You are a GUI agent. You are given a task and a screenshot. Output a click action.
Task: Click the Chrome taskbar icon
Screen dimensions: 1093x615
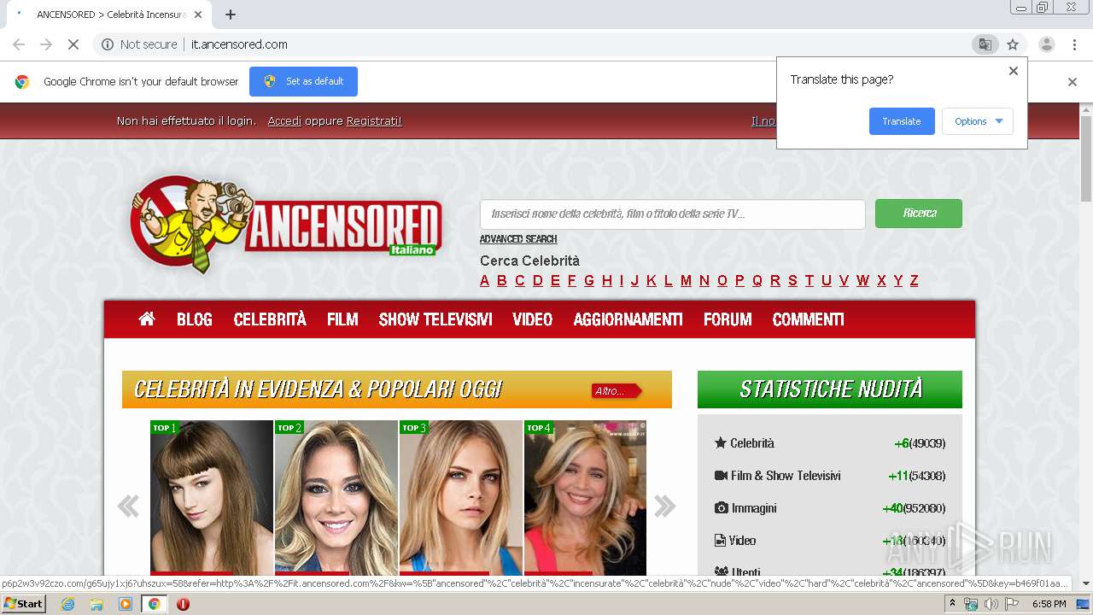tap(155, 604)
